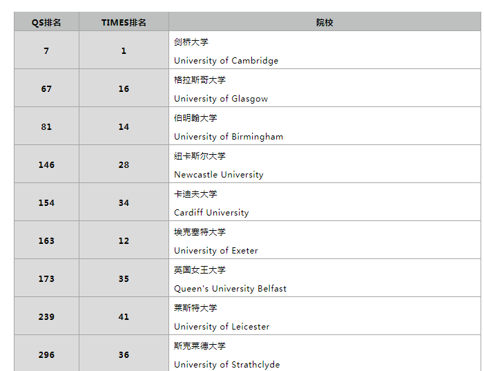Click the University of Leicester entry

pos(222,327)
